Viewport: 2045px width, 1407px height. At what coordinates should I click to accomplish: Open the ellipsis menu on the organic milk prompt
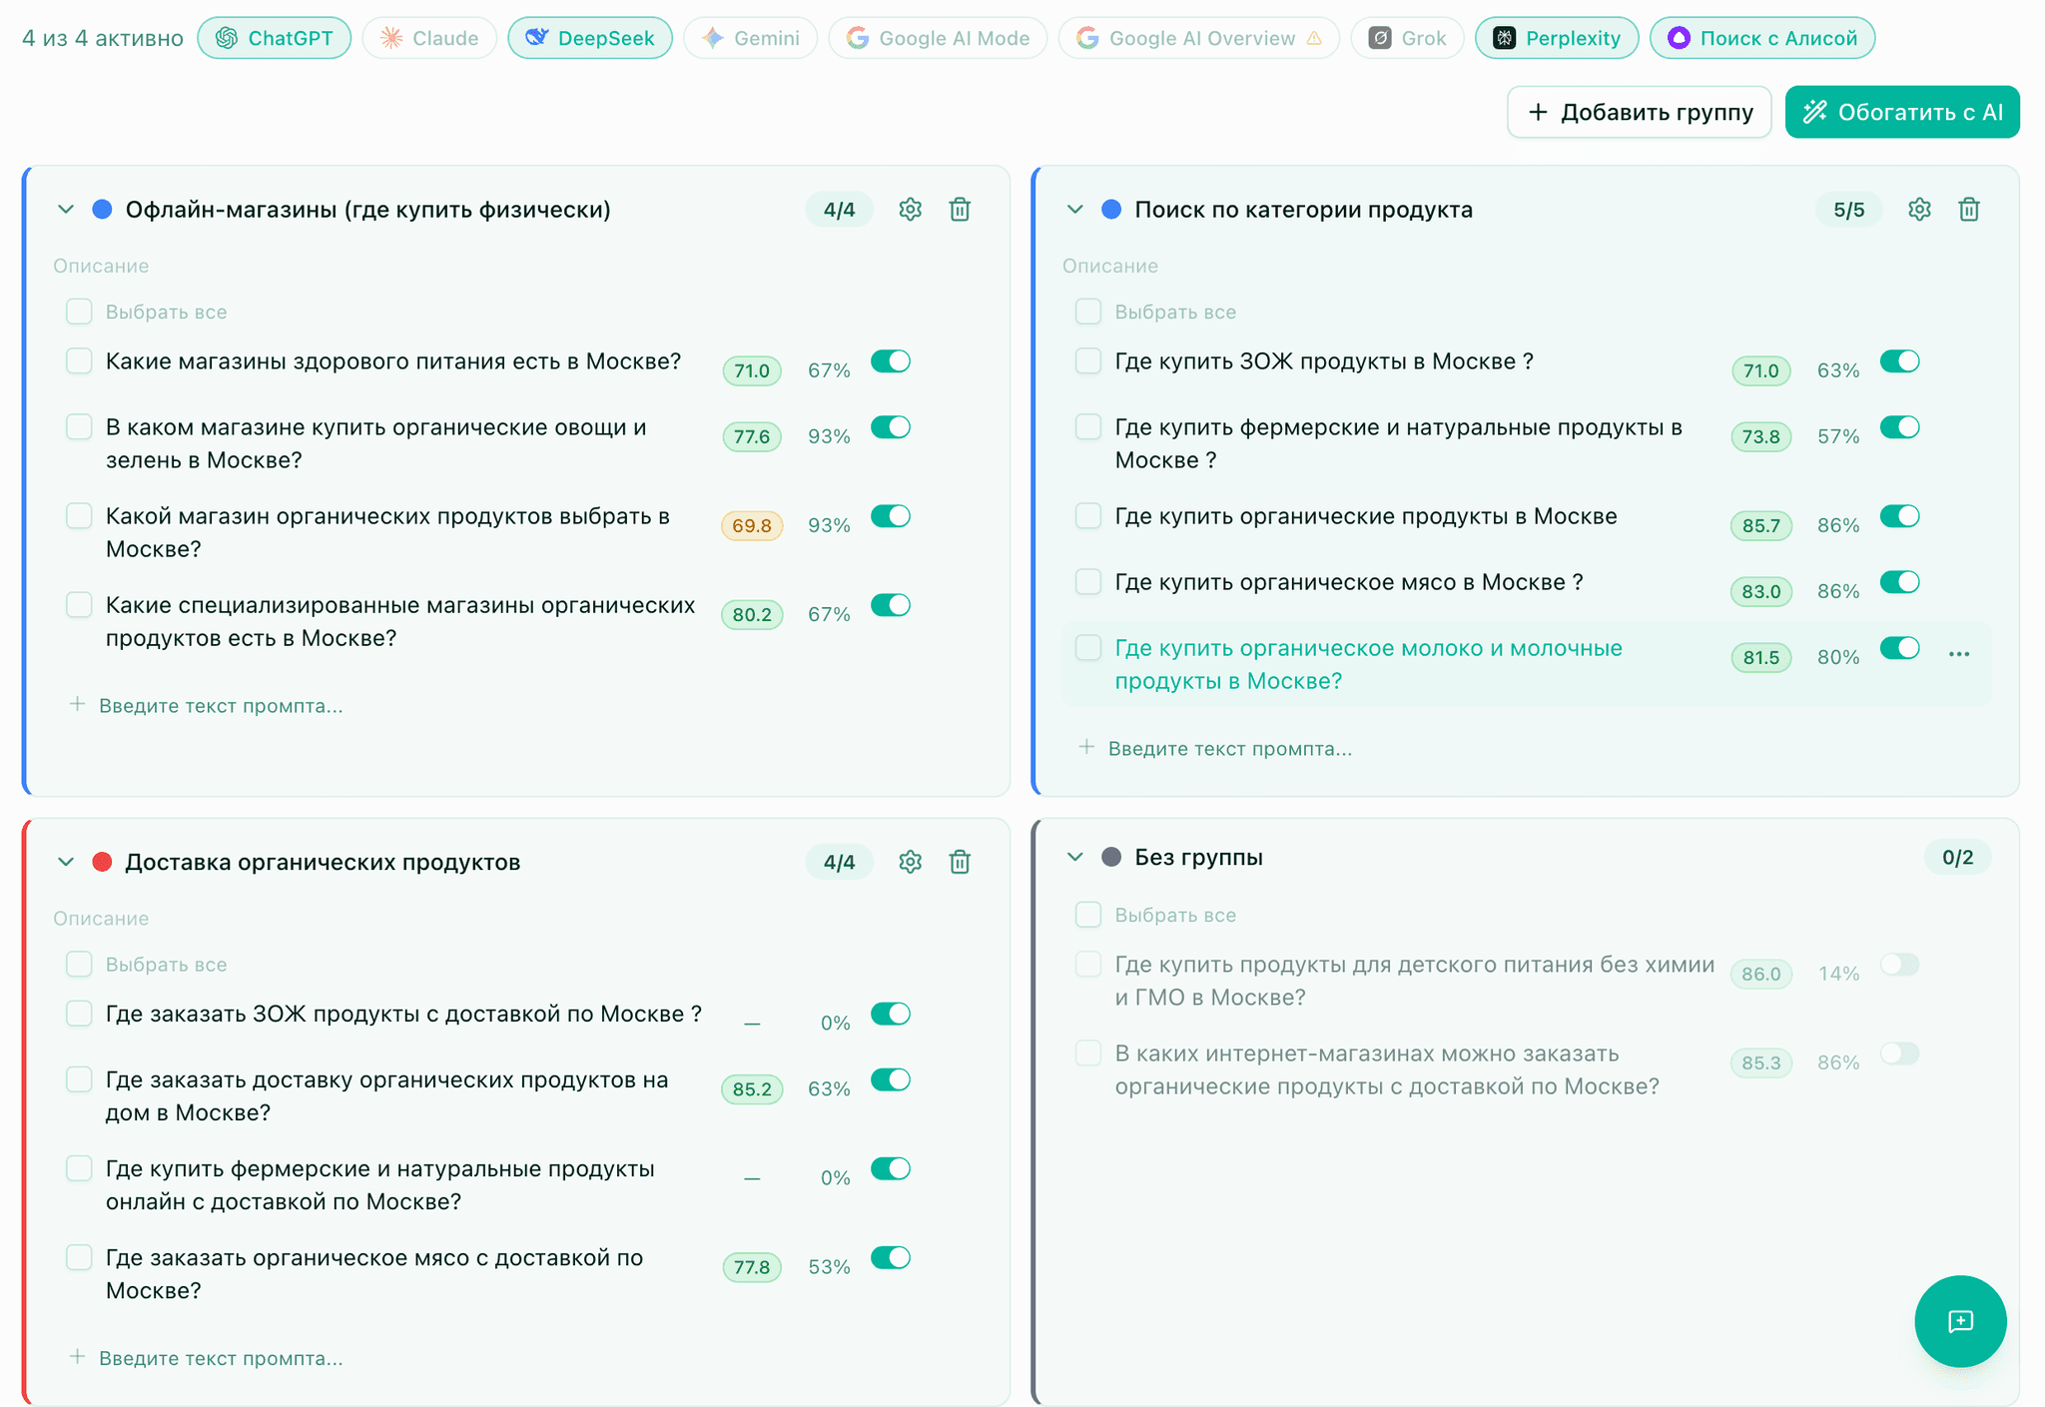click(x=1958, y=654)
